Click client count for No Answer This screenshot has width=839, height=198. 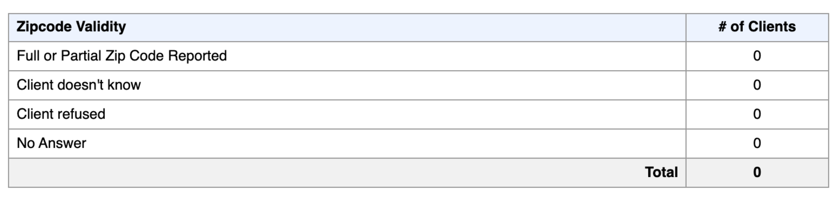(x=757, y=144)
